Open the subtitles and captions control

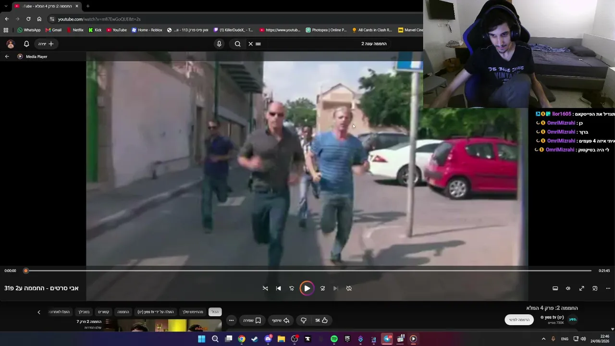(555, 288)
